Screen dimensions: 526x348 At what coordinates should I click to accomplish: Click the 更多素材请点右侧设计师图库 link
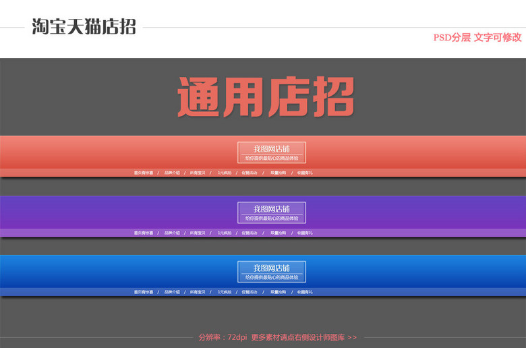pos(303,337)
